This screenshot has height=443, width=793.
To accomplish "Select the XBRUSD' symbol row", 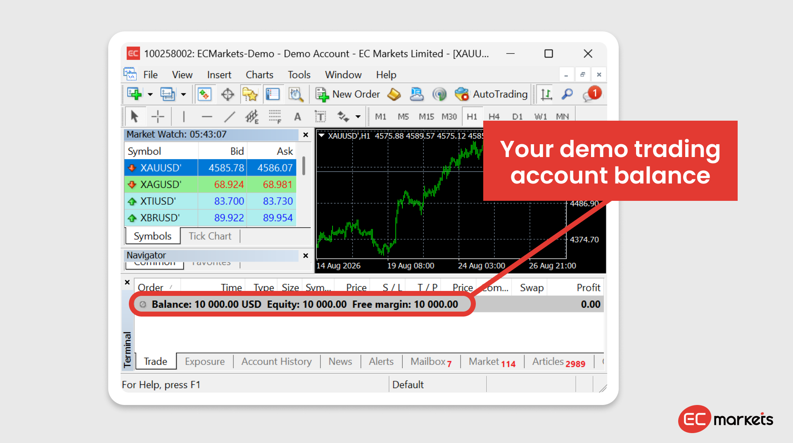I will pos(210,218).
